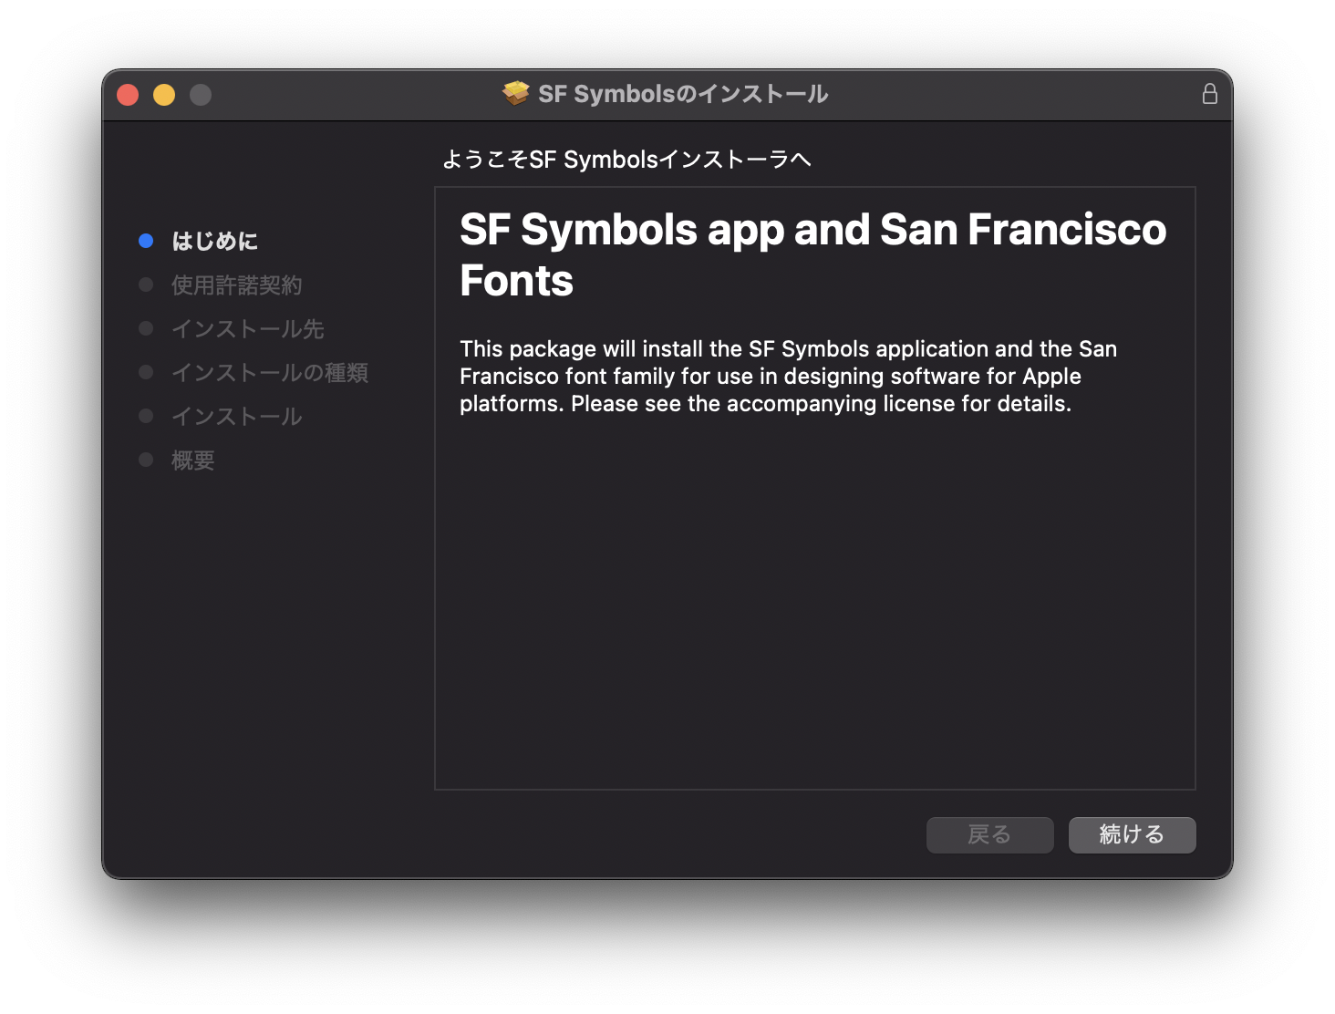Click the blue bullet beside はじめに
Screen dimensions: 1335x1014
point(146,241)
